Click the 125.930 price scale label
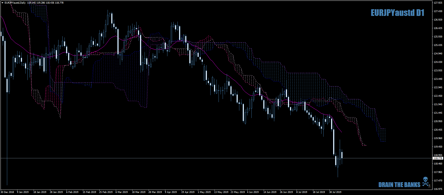Screen dimensions: 444x195 coord(438,37)
